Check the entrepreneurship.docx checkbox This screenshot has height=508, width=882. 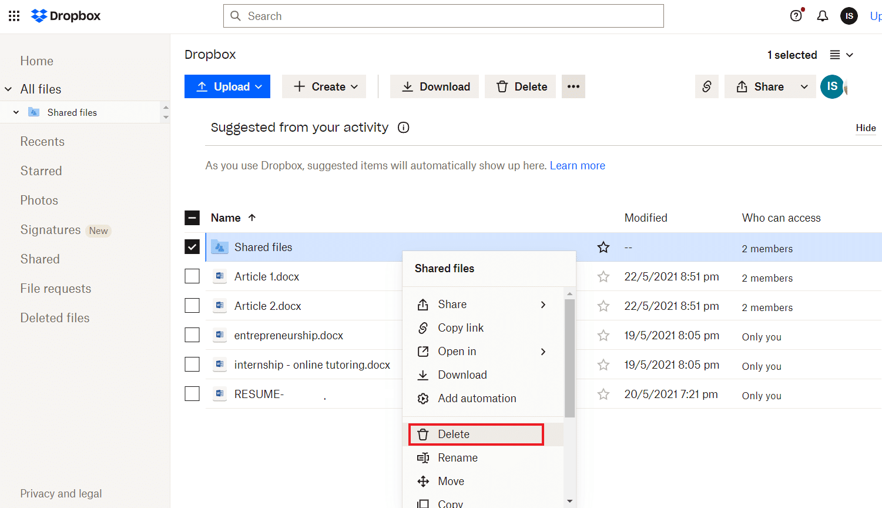coord(192,335)
